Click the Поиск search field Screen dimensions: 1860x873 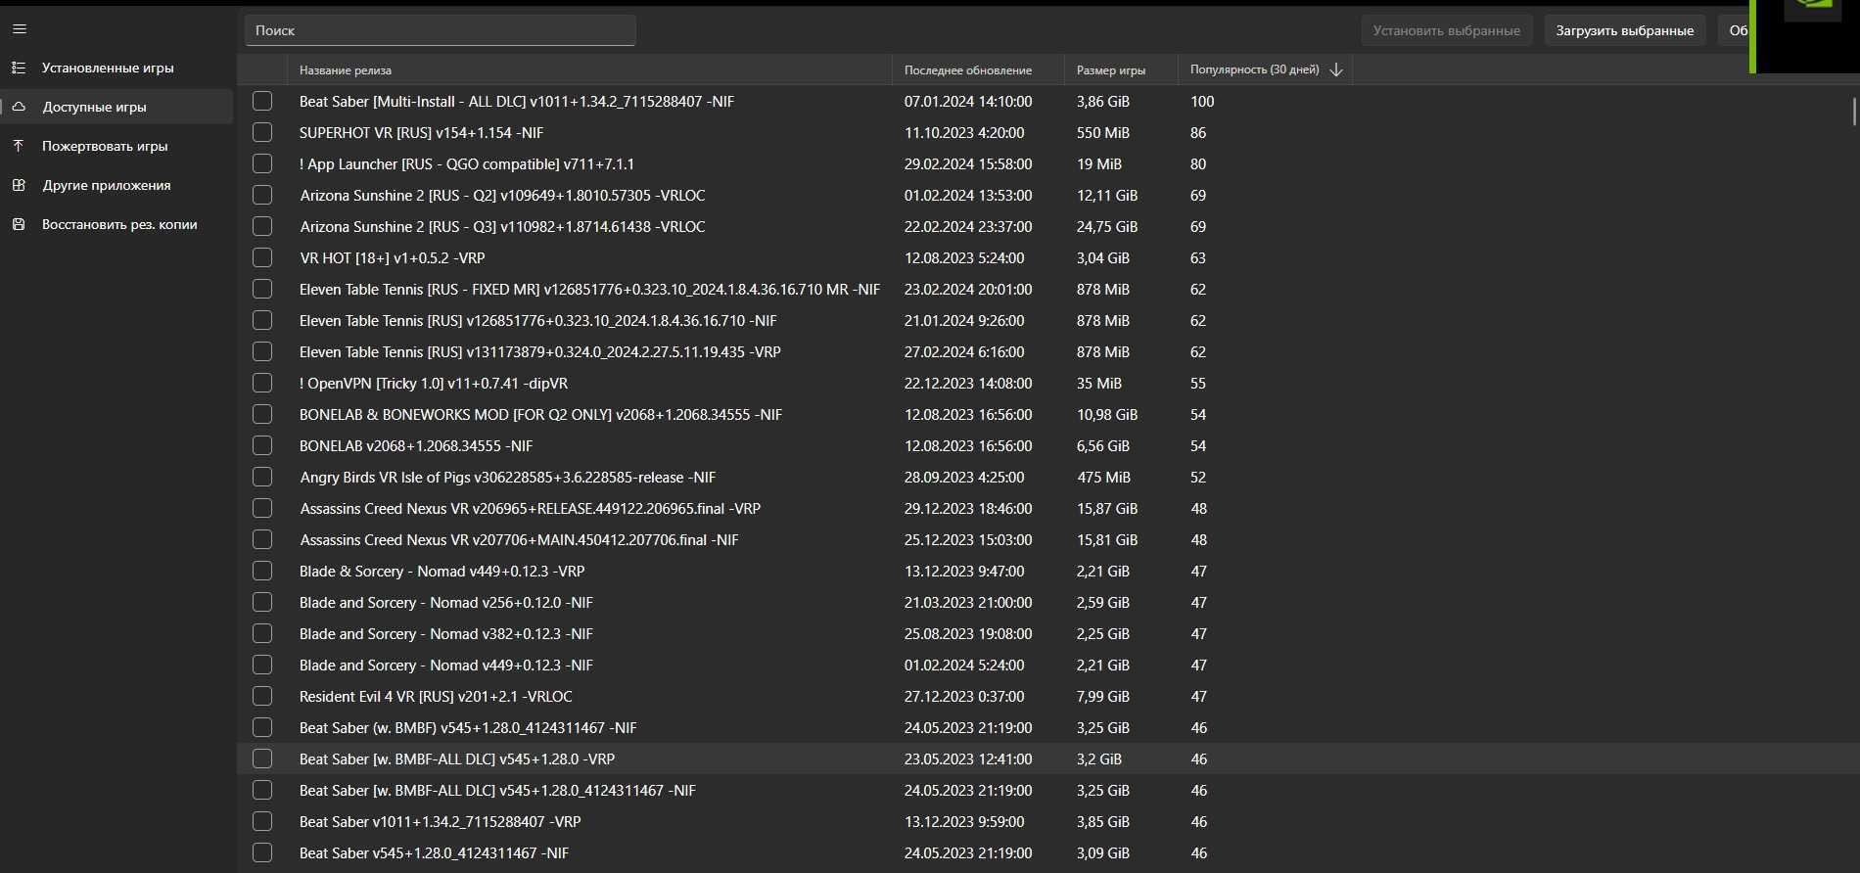click(440, 30)
